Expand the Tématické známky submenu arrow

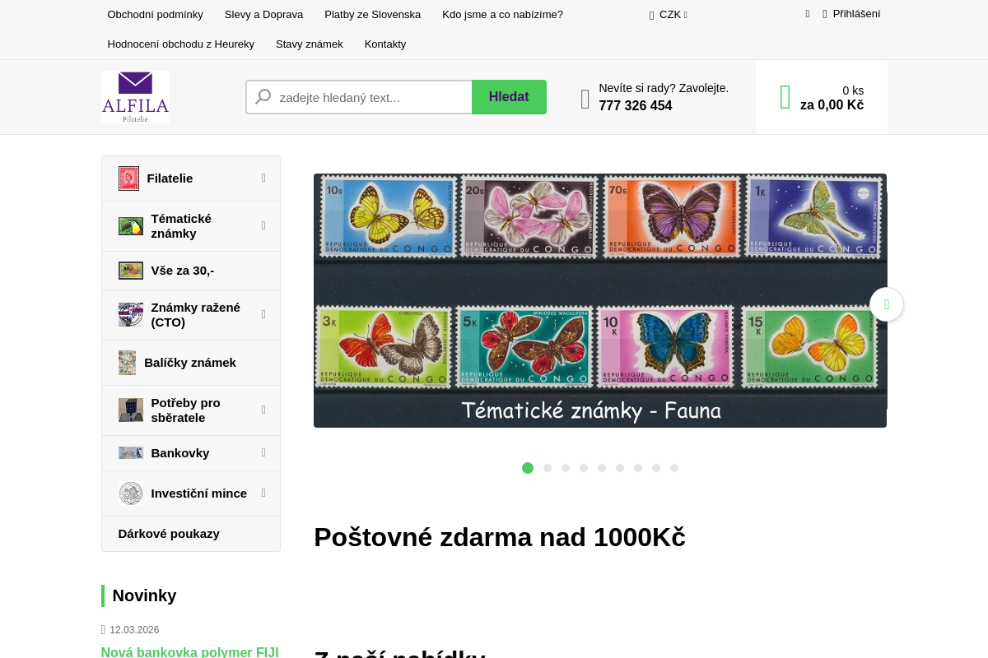click(x=263, y=225)
